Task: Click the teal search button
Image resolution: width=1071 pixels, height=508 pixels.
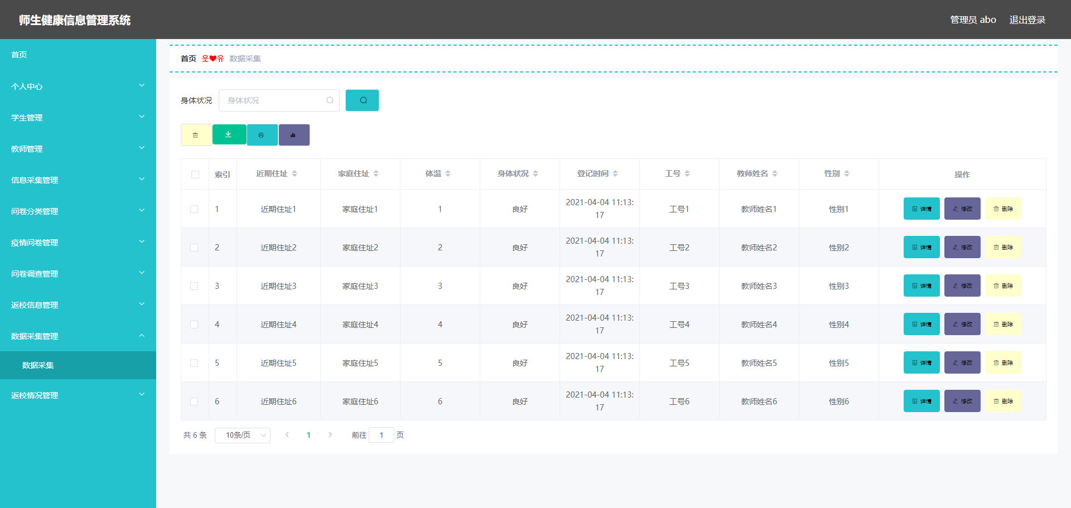Action: pos(362,100)
